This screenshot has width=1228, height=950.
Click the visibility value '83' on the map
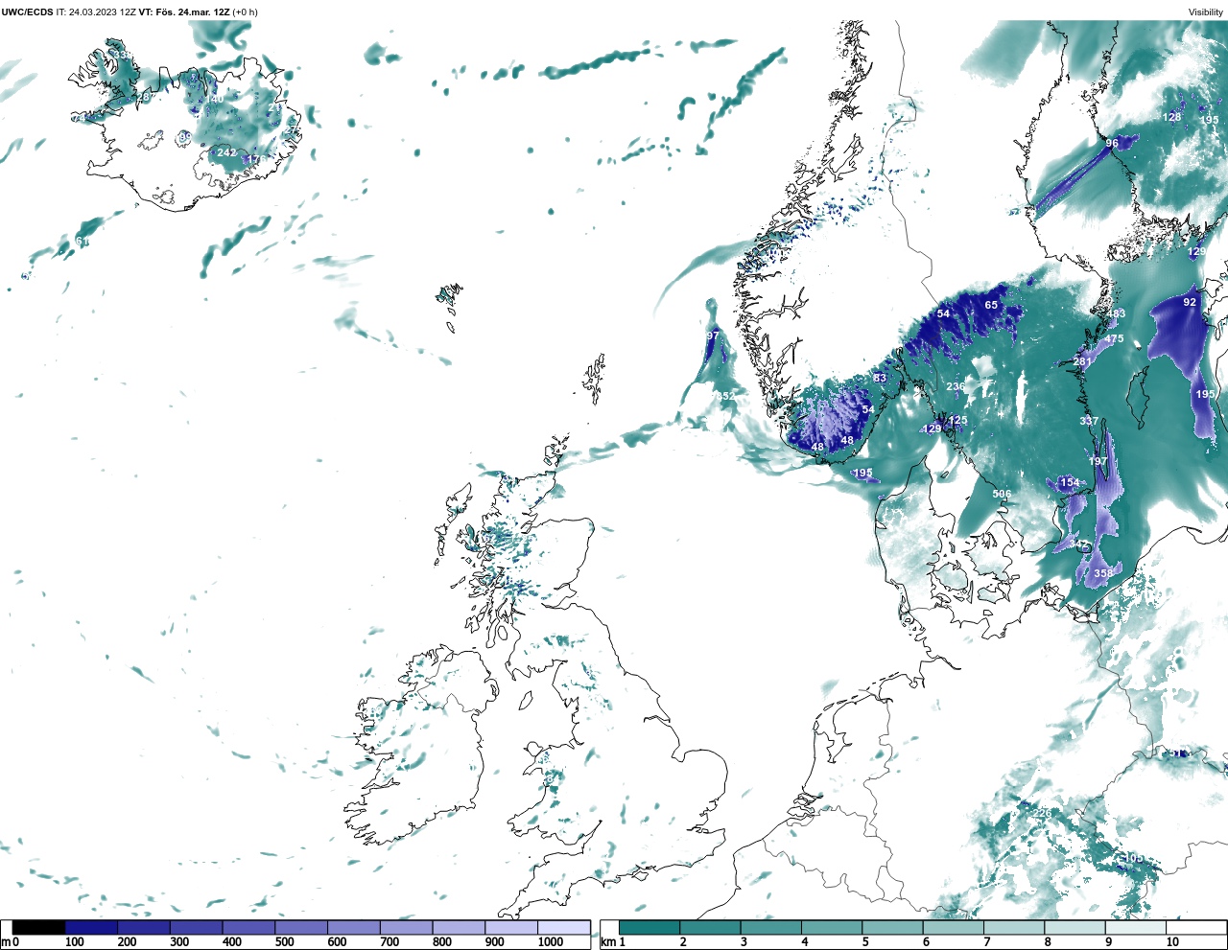[880, 379]
